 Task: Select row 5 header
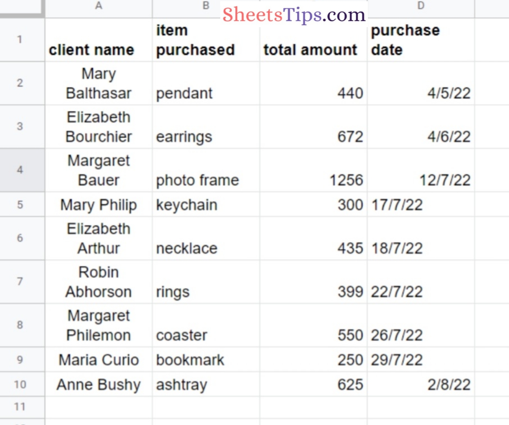(22, 205)
